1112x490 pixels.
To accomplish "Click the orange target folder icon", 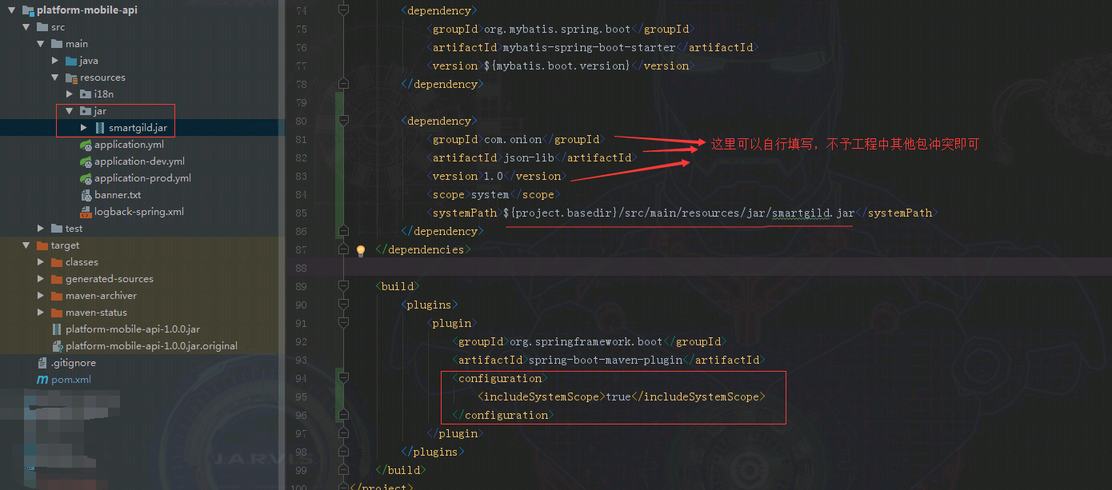I will pyautogui.click(x=42, y=245).
